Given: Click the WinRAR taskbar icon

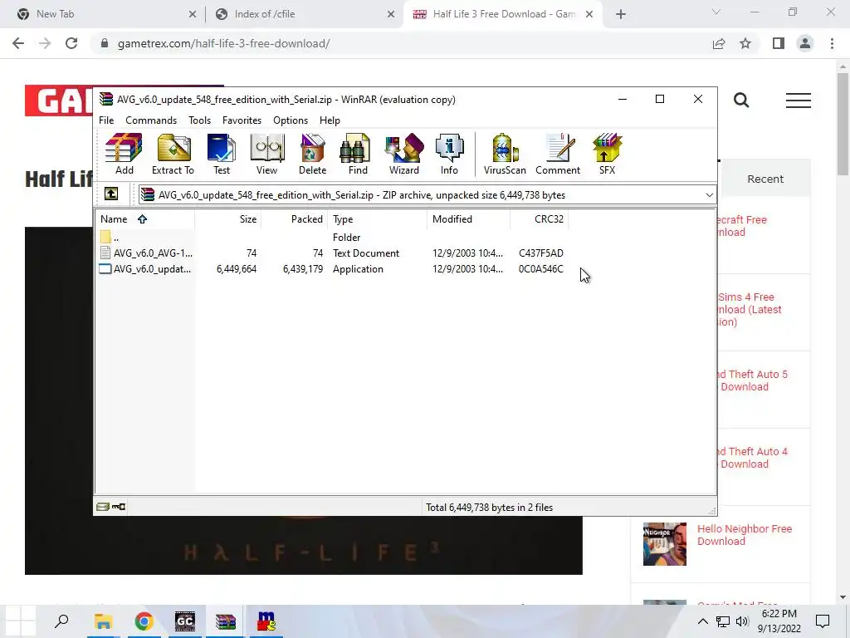Looking at the screenshot, I should tap(226, 621).
